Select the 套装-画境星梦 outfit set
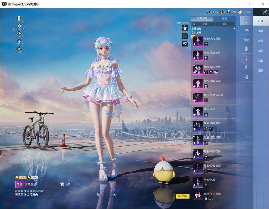269x209 pixels. tap(213, 126)
